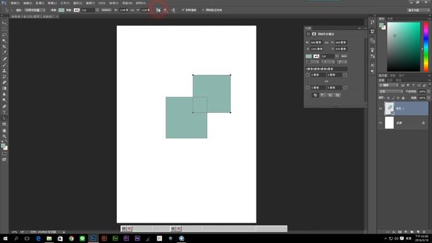This screenshot has width=432, height=243.
Task: Open stroke alignment dropdown in Properties panel
Action: 313,62
